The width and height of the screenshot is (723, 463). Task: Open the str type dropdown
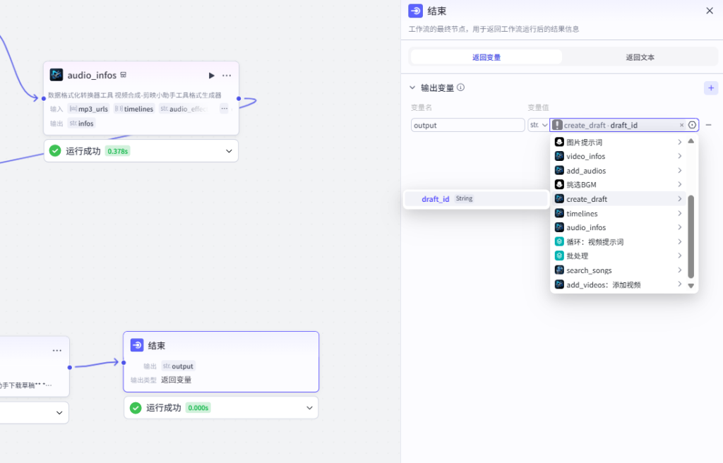[538, 125]
